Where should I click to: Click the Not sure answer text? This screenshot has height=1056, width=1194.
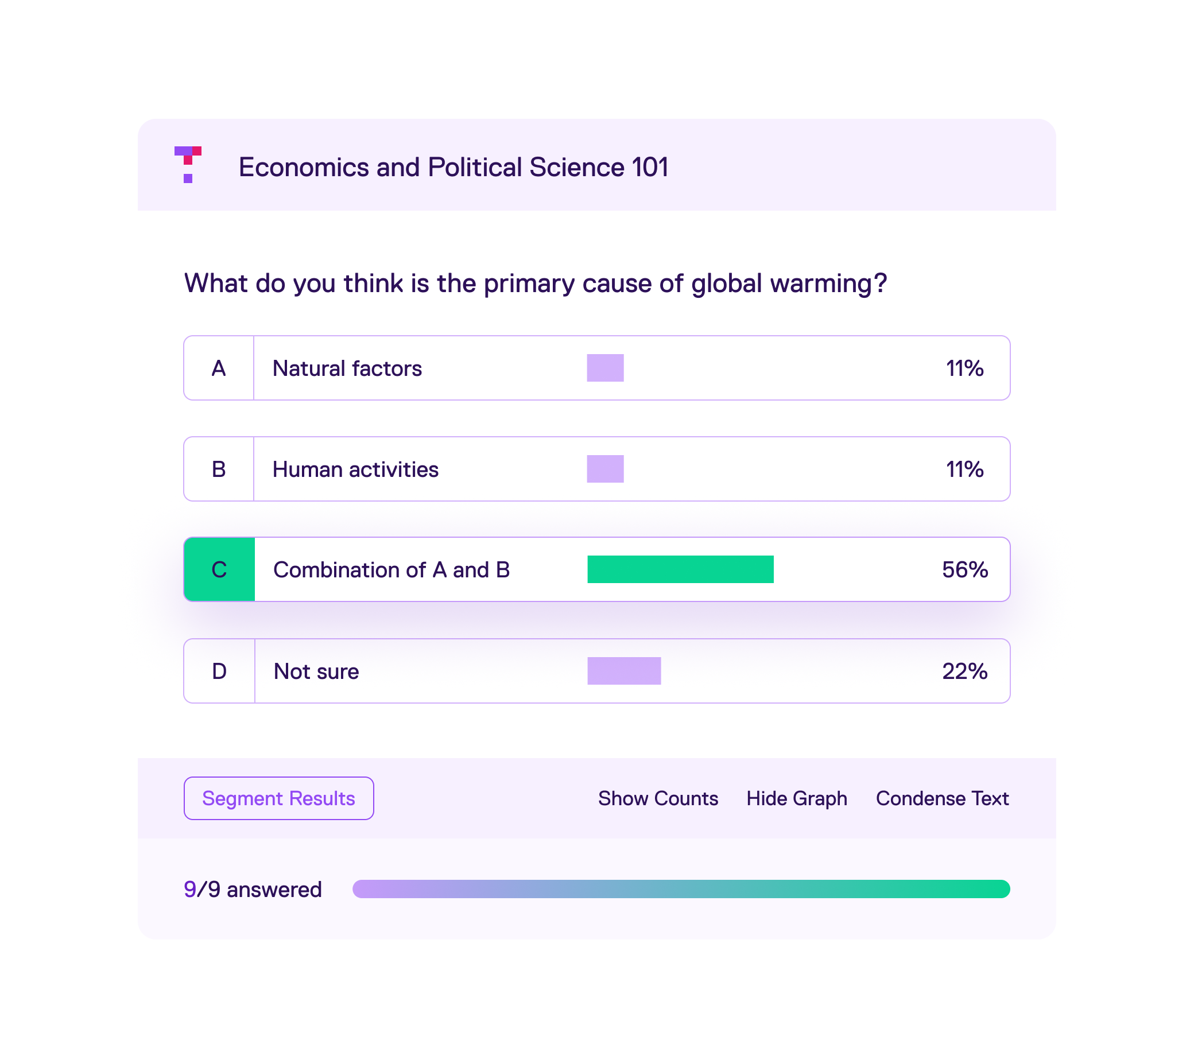[x=316, y=671]
